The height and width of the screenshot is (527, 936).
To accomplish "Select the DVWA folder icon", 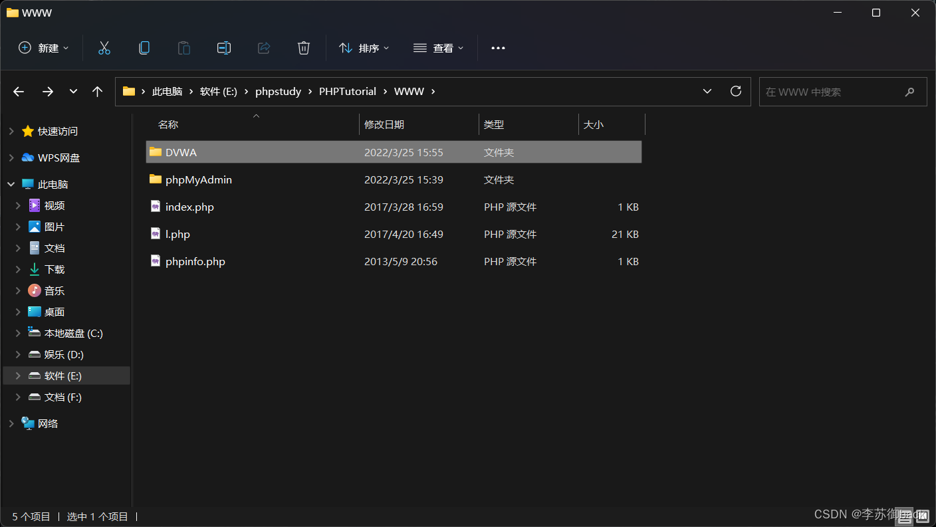I will [156, 152].
